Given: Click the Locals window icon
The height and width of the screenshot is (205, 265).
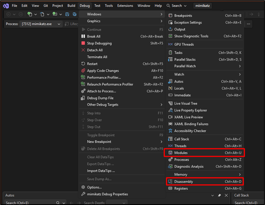Looking at the screenshot, I should [170, 88].
